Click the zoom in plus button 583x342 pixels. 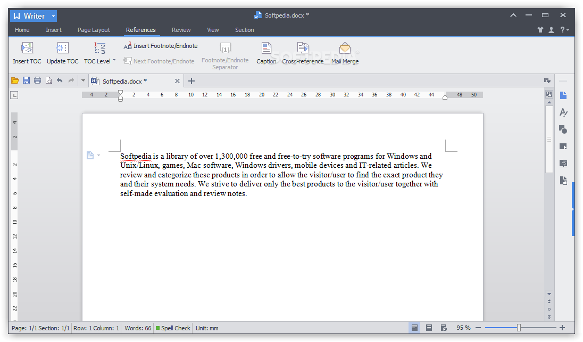coord(562,328)
